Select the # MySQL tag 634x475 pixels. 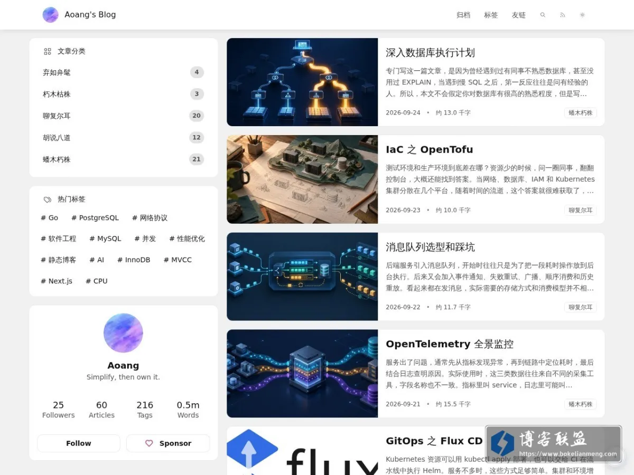105,239
